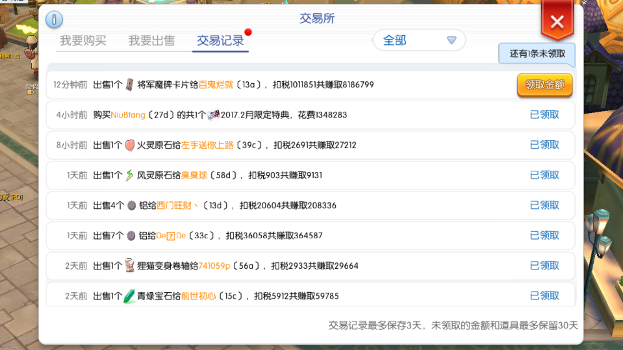623x350 pixels.
Task: Open player 前世初心 name link
Action: click(x=199, y=296)
